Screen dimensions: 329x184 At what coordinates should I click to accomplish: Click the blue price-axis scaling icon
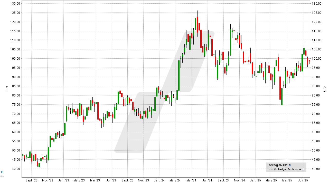click(2, 172)
